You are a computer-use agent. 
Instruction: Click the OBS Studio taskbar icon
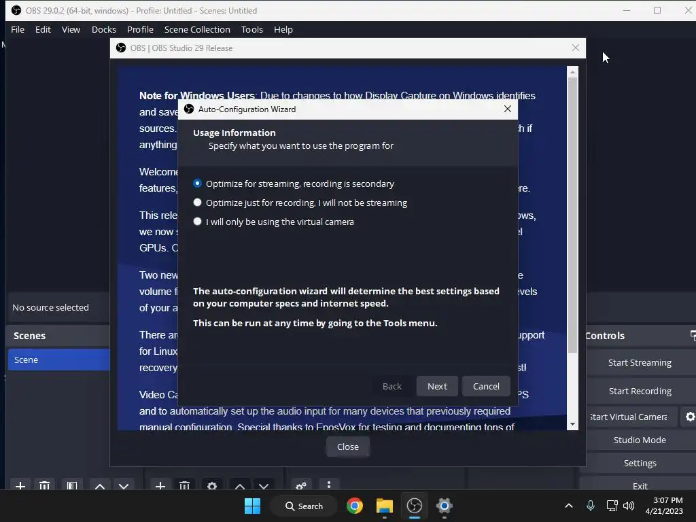[x=415, y=506]
